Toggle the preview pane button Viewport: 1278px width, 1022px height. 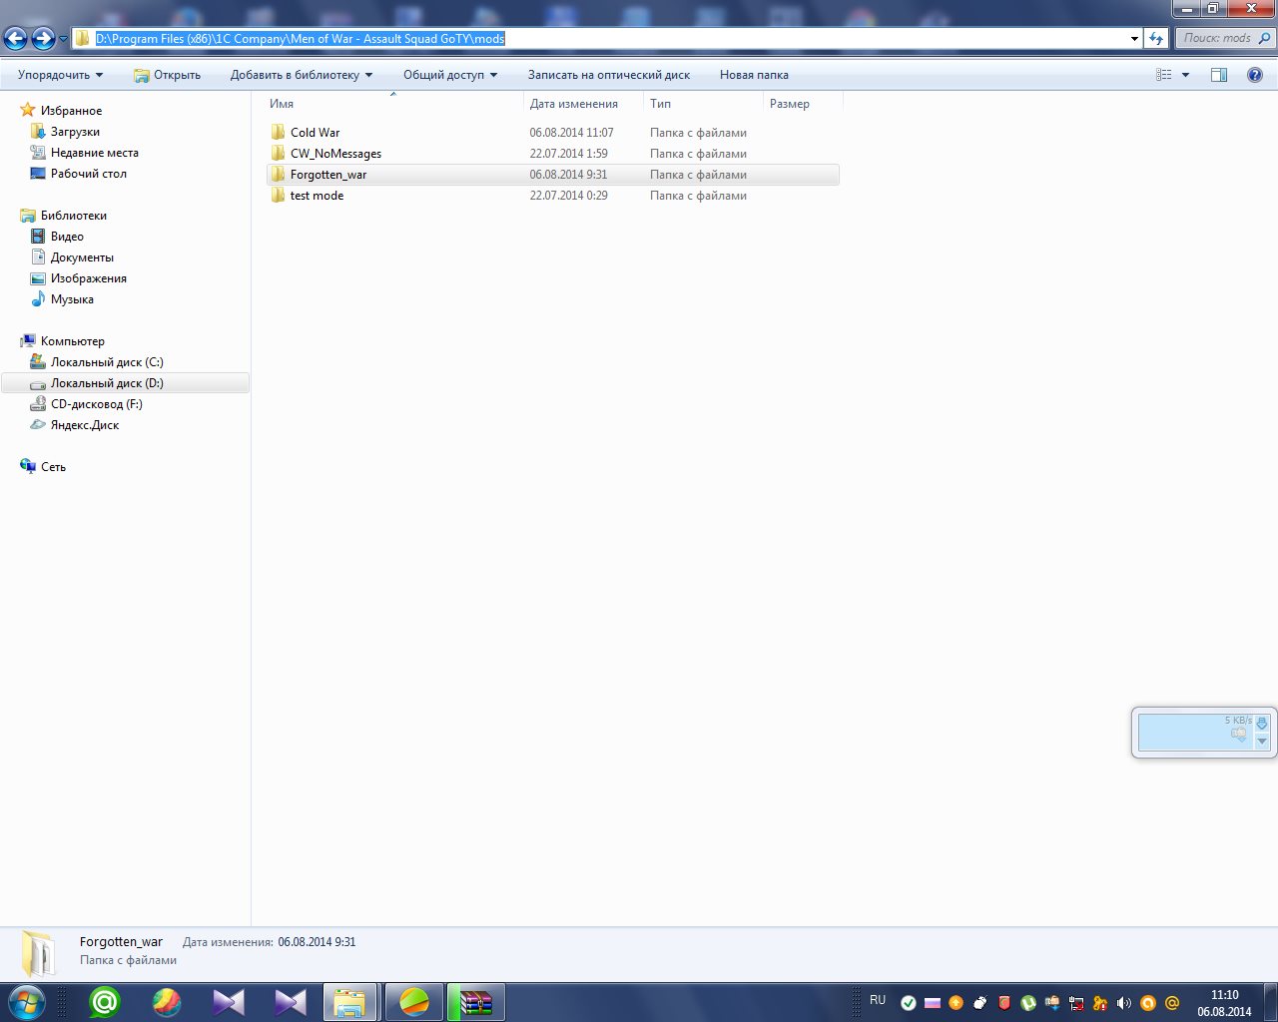(x=1219, y=75)
